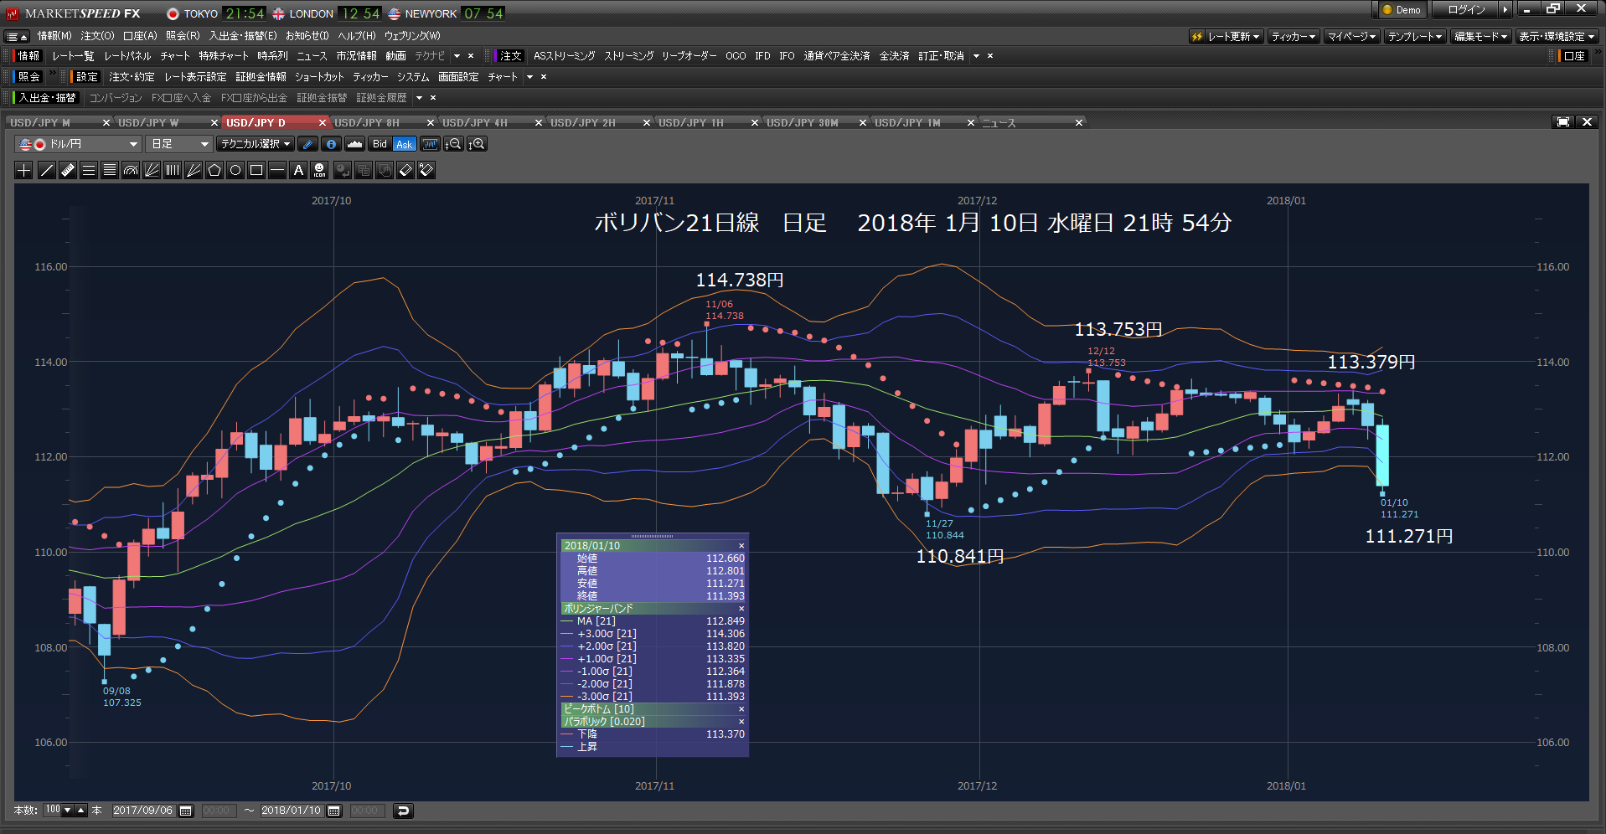Click the erase-all drawings tool
Screen dimensions: 1606x834
(x=426, y=170)
